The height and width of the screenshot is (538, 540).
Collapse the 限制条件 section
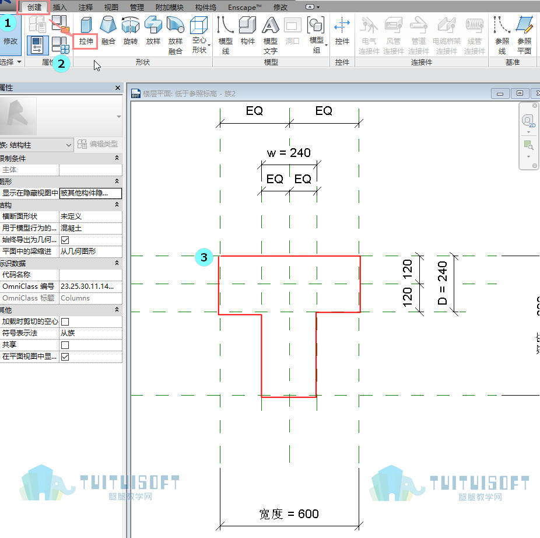coord(117,158)
